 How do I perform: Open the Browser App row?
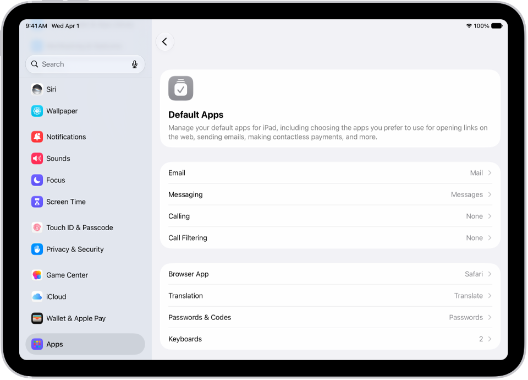point(330,274)
